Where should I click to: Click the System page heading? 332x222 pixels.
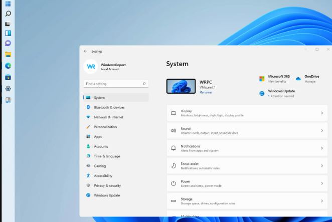pos(177,64)
